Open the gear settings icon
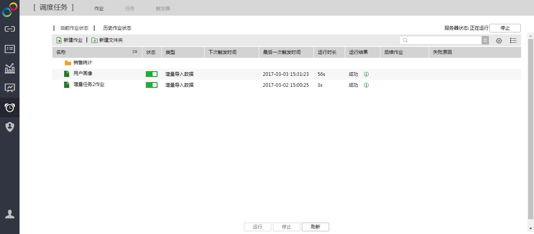The width and height of the screenshot is (534, 234). coord(499,41)
